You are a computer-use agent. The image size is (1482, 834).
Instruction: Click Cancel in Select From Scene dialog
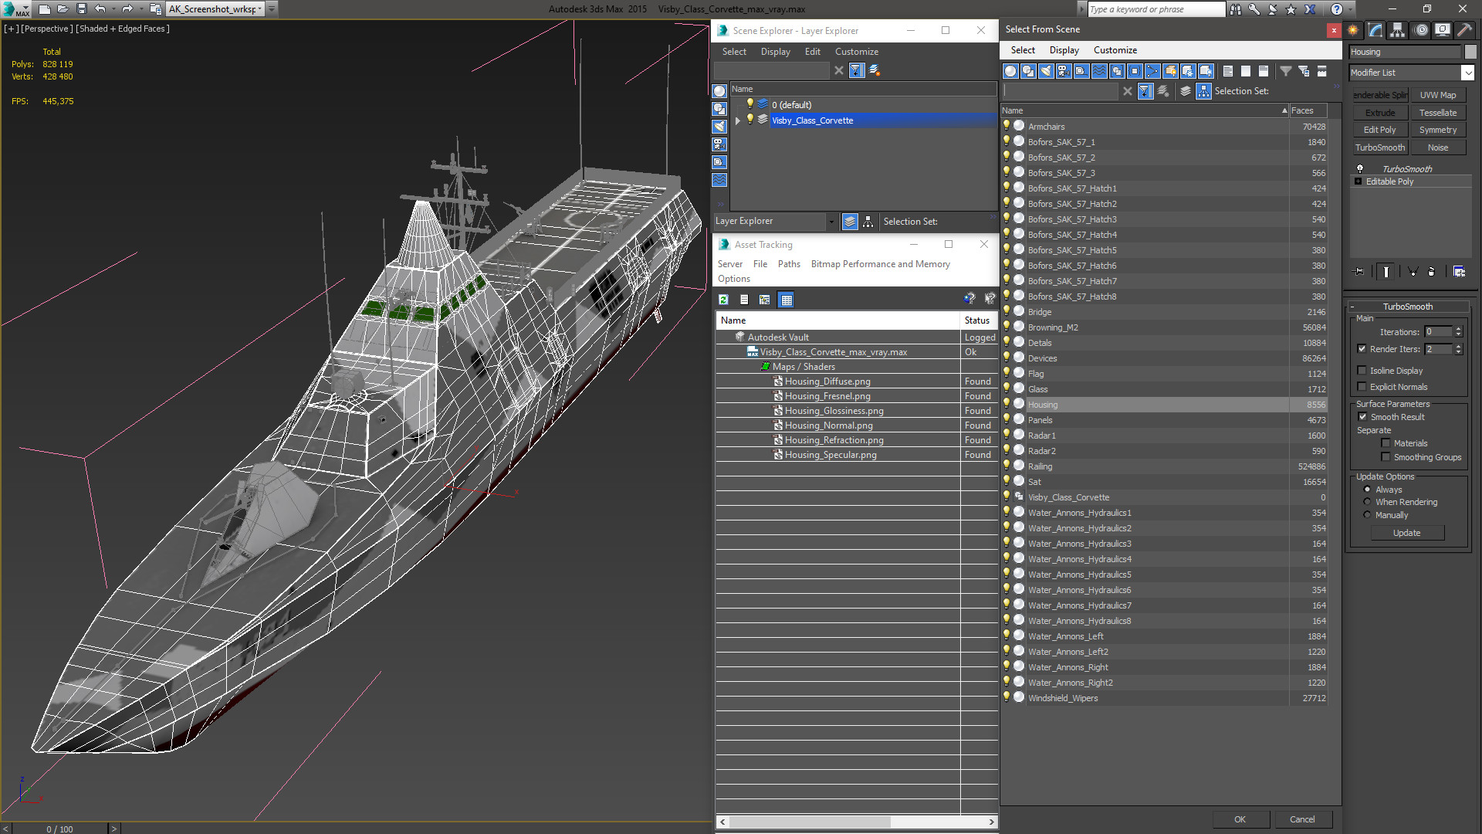tap(1301, 819)
